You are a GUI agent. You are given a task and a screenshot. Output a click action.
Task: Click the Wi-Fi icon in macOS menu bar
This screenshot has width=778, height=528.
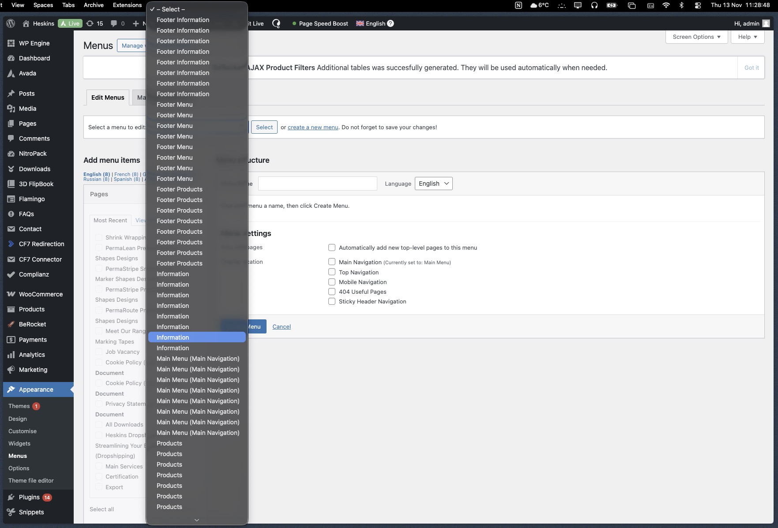pos(666,5)
